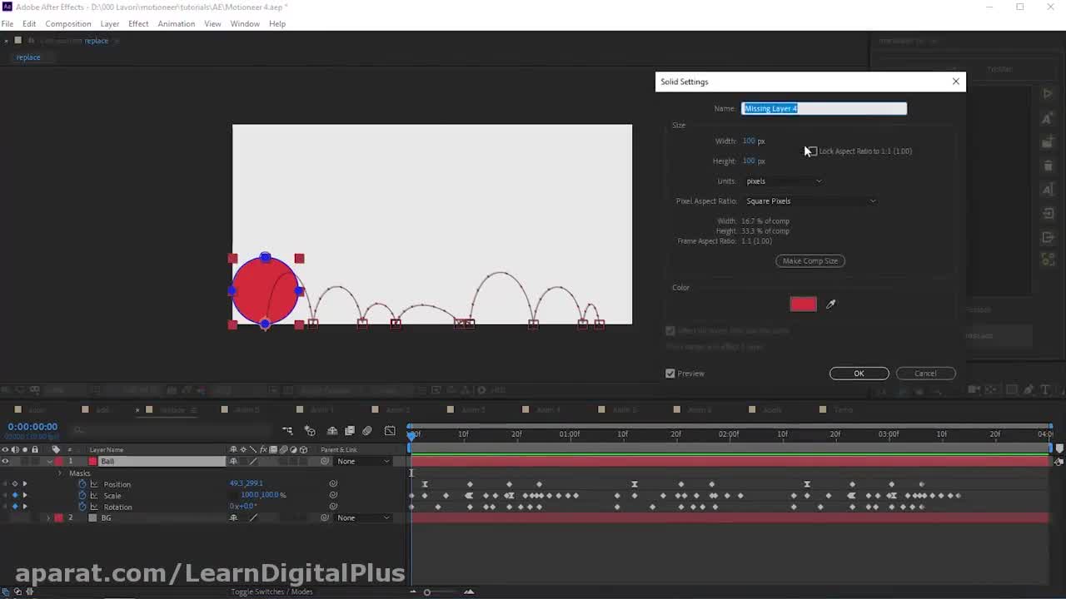Viewport: 1066px width, 599px height.
Task: Pick a color with the eyedropper
Action: pos(830,304)
